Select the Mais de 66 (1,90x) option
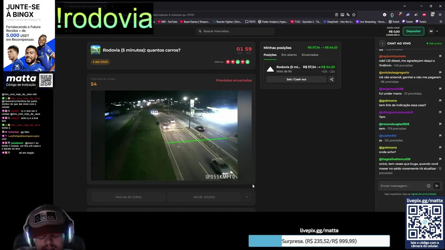Viewport: 445px width, 250px height. coord(128,197)
